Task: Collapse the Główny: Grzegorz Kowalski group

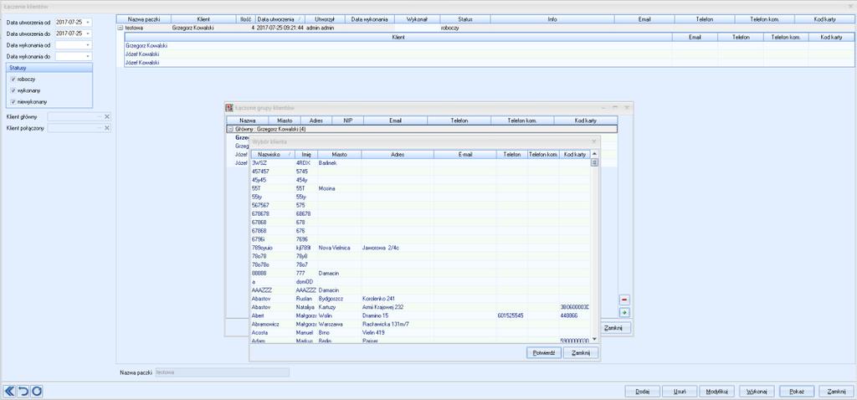Action: tap(231, 130)
